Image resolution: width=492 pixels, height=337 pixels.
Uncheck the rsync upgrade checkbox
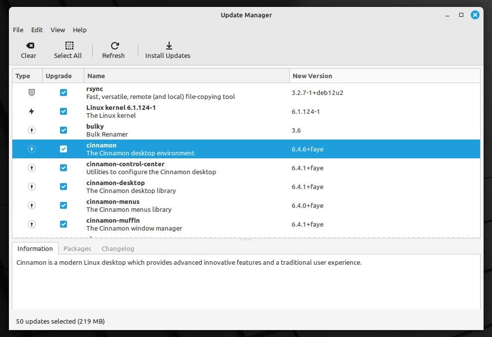[63, 93]
